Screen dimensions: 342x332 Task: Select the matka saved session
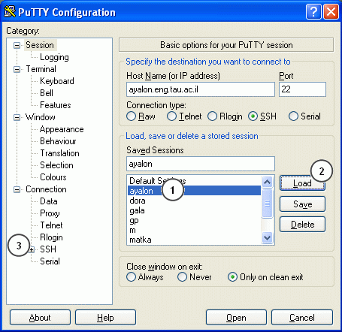[x=194, y=240]
